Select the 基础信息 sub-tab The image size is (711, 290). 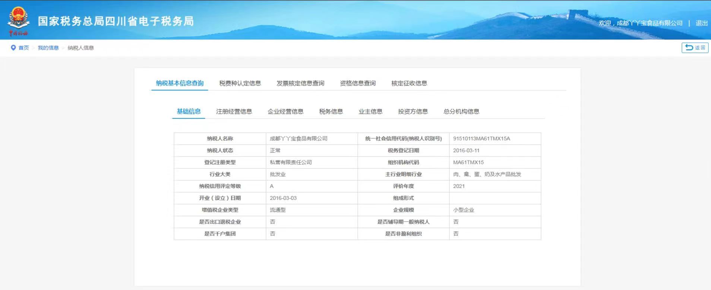[x=189, y=112]
